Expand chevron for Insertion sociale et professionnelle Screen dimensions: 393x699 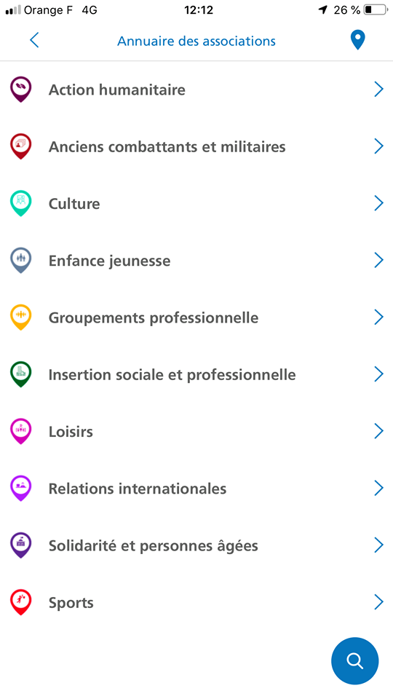378,374
